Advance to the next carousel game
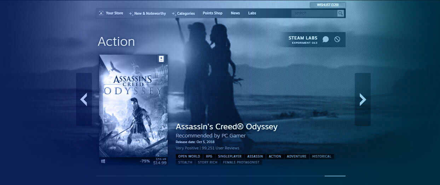This screenshot has width=440, height=185. click(x=363, y=99)
